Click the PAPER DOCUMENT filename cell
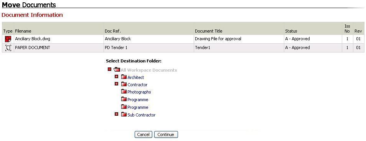 [x=33, y=48]
